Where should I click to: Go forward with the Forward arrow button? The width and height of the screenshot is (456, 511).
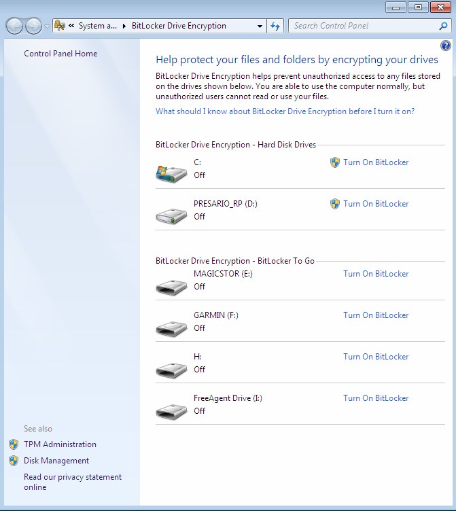point(33,26)
